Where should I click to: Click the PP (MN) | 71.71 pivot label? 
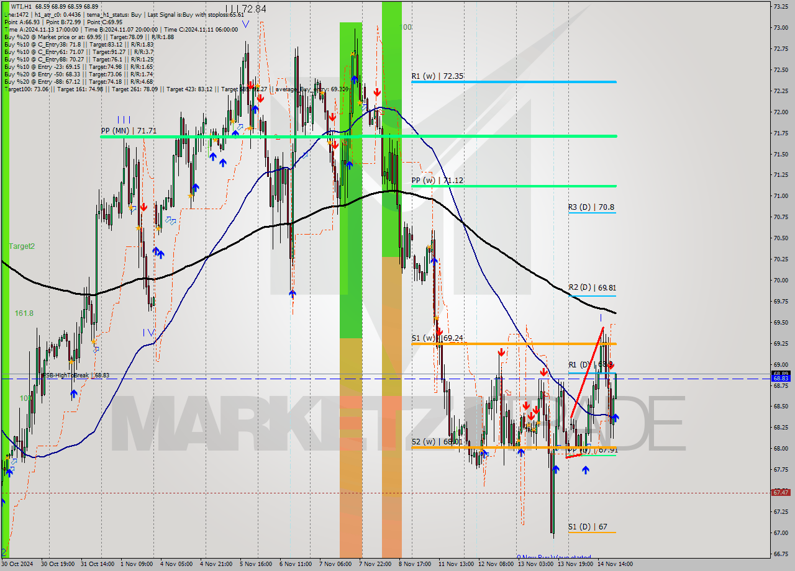coord(129,131)
